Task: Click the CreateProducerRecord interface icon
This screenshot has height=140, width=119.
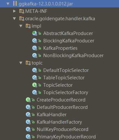Action: coord(28,100)
